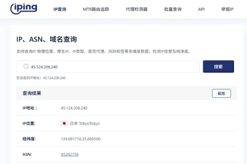Click the ASN: row label
Screen dimensions: 247x164
27,155
